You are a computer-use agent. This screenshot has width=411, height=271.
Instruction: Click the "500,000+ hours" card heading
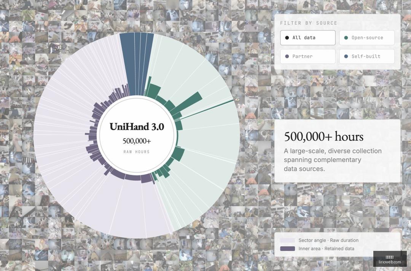tap(324, 137)
